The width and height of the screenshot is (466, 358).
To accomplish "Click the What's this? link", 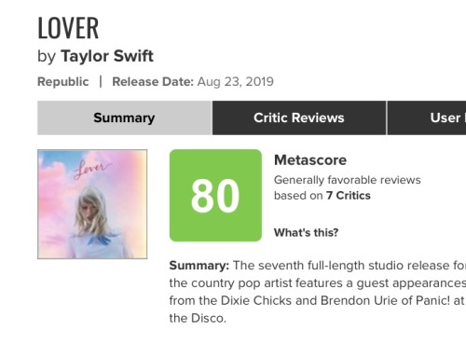I will pyautogui.click(x=306, y=232).
